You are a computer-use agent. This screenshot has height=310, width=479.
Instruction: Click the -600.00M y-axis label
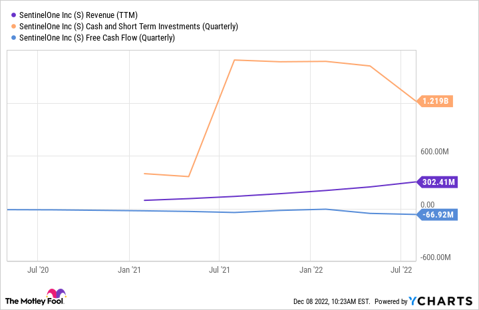[x=435, y=257]
